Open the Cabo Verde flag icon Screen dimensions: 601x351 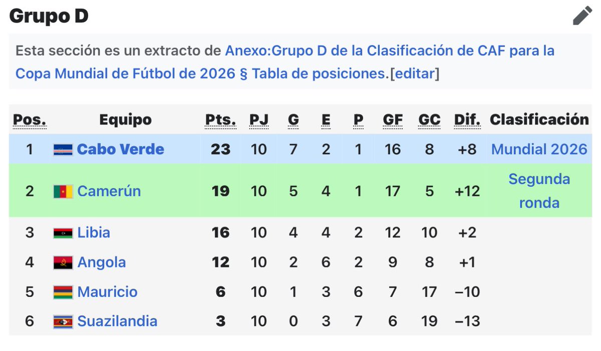(63, 150)
